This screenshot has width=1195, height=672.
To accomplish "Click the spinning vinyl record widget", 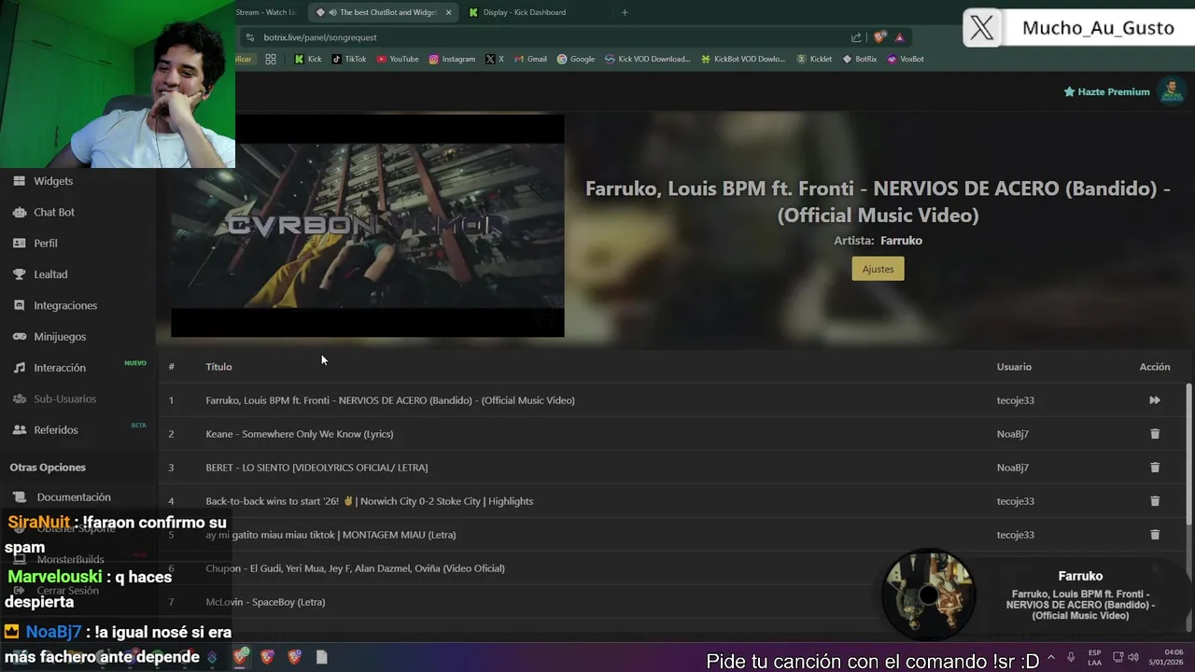I will 928,595.
